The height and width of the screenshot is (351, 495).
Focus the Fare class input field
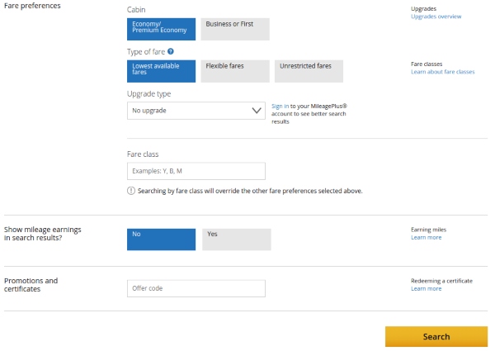coord(196,171)
